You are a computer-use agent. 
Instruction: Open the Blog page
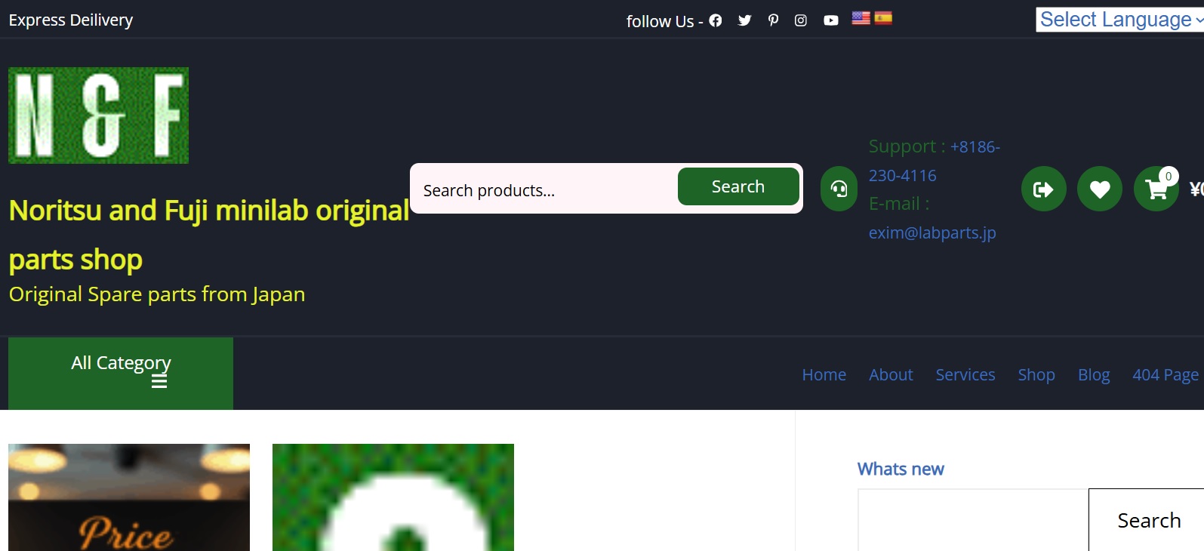click(x=1094, y=375)
